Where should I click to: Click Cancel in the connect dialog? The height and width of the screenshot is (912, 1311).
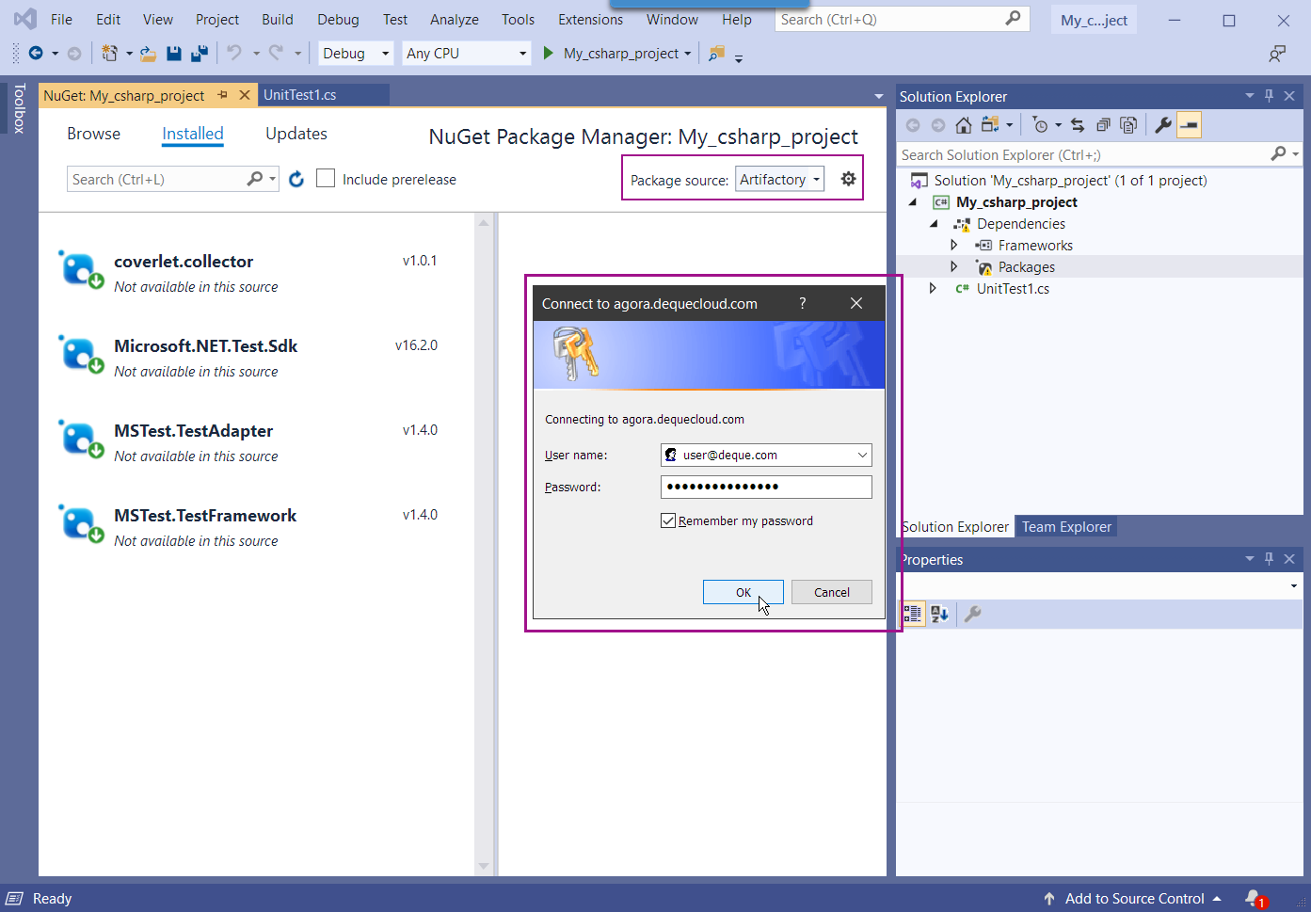(831, 592)
